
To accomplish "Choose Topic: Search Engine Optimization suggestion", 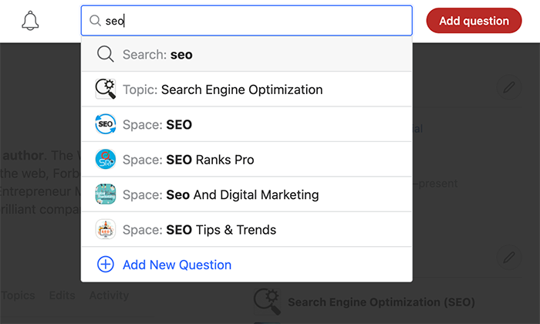I will [x=247, y=89].
